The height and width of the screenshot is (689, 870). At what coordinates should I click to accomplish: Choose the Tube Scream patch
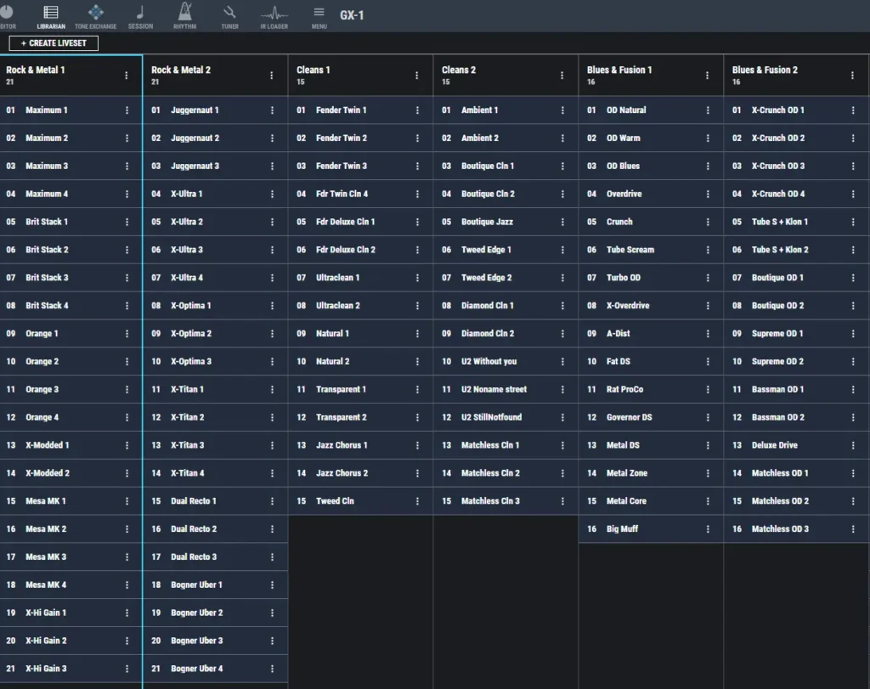click(630, 250)
